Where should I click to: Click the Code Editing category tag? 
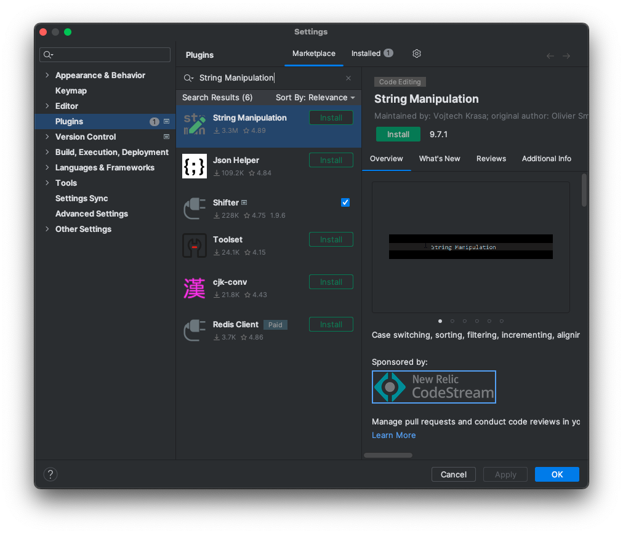point(400,82)
